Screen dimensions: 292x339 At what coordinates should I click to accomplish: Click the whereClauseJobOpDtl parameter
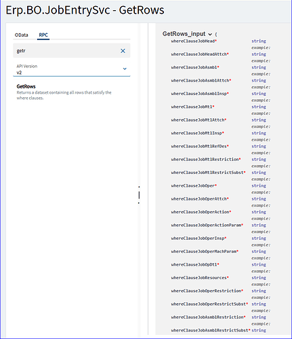point(194,264)
